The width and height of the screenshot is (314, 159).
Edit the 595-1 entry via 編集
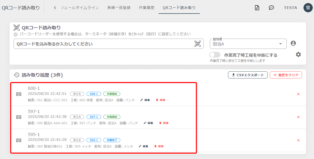click(x=143, y=146)
